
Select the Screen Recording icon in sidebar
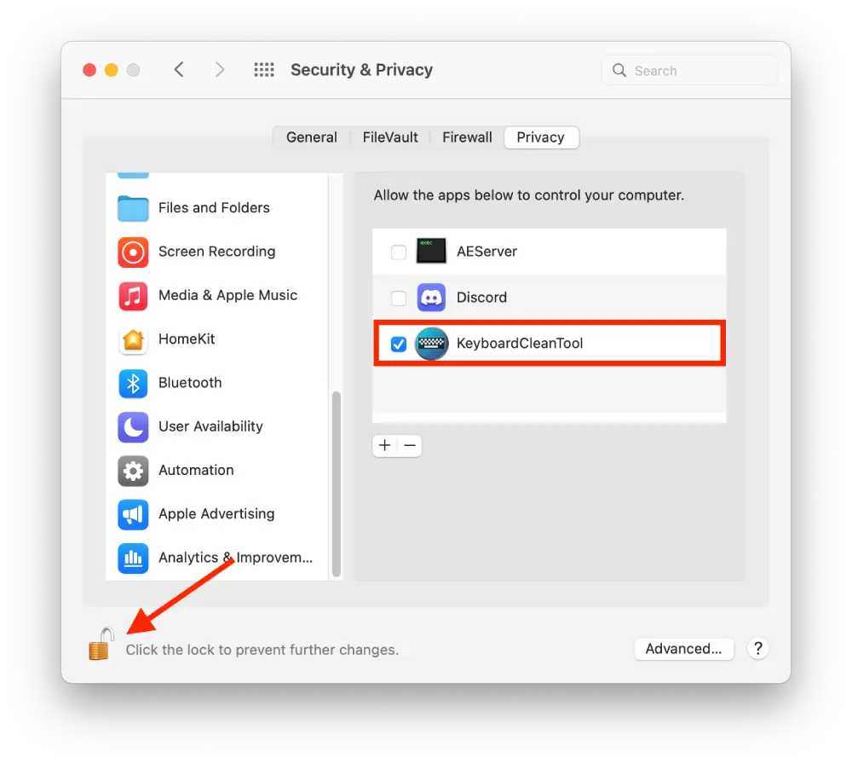(x=133, y=252)
